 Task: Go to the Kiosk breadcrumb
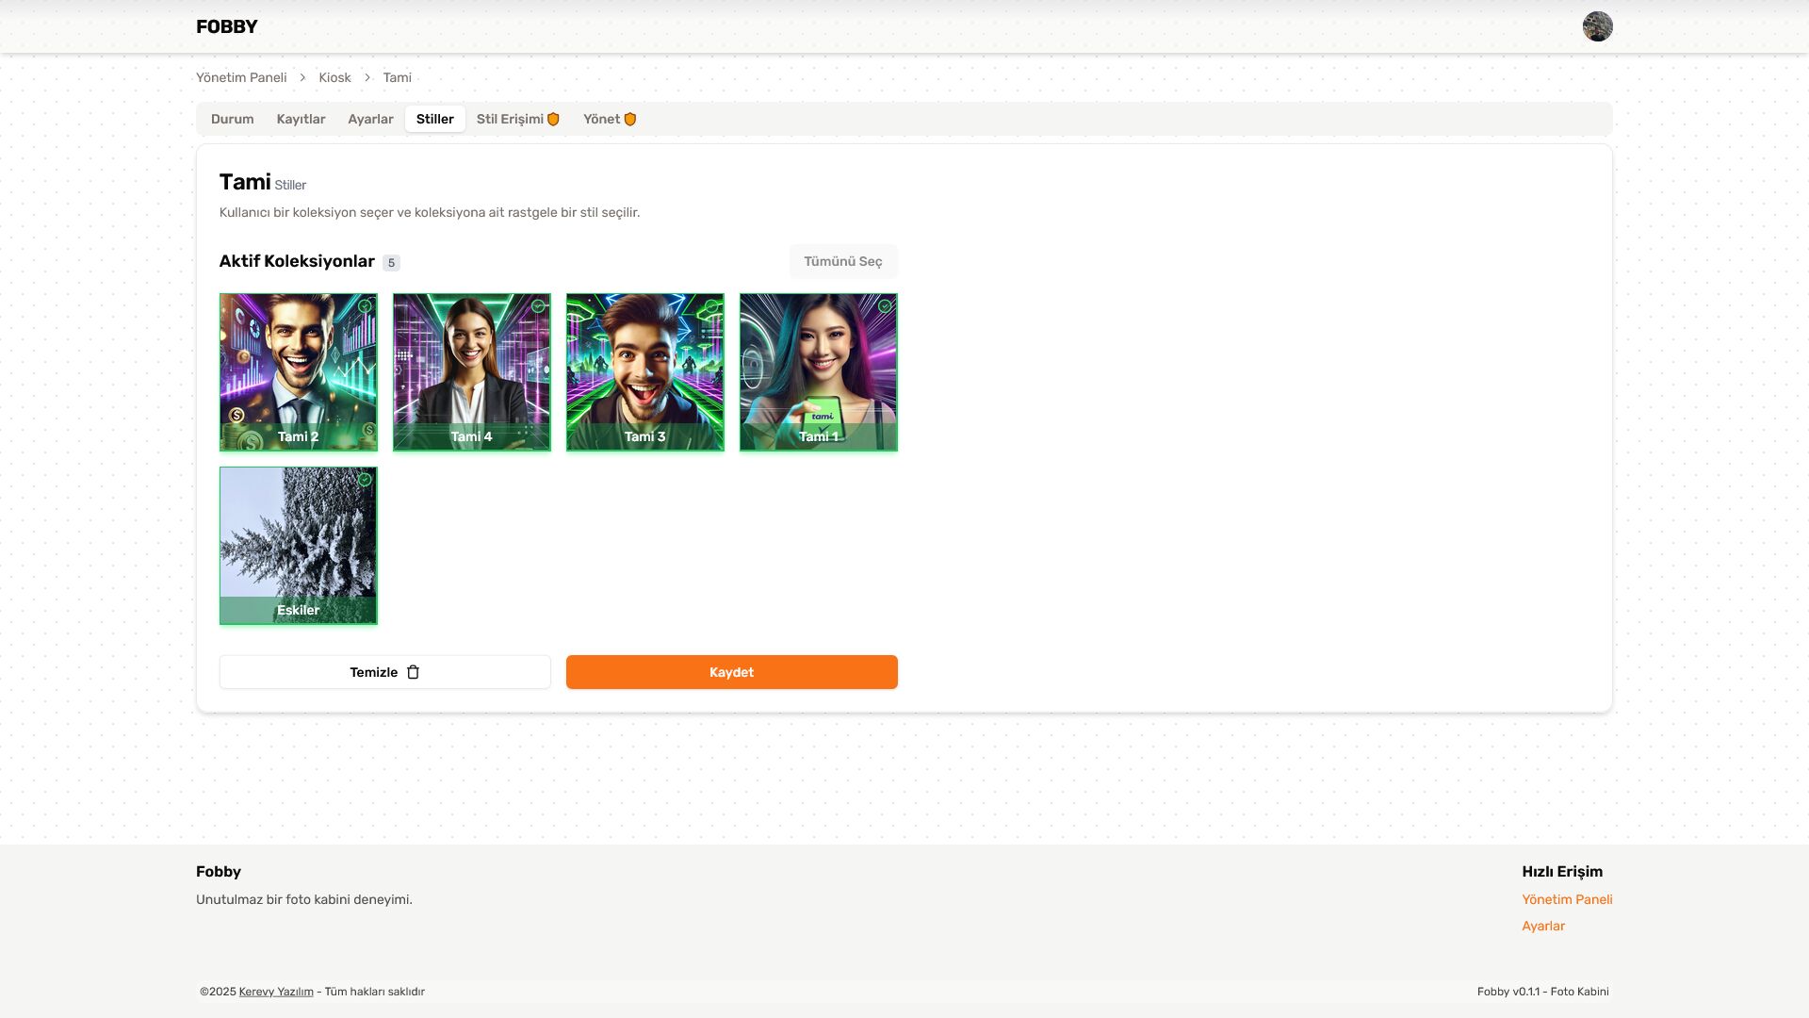tap(334, 77)
